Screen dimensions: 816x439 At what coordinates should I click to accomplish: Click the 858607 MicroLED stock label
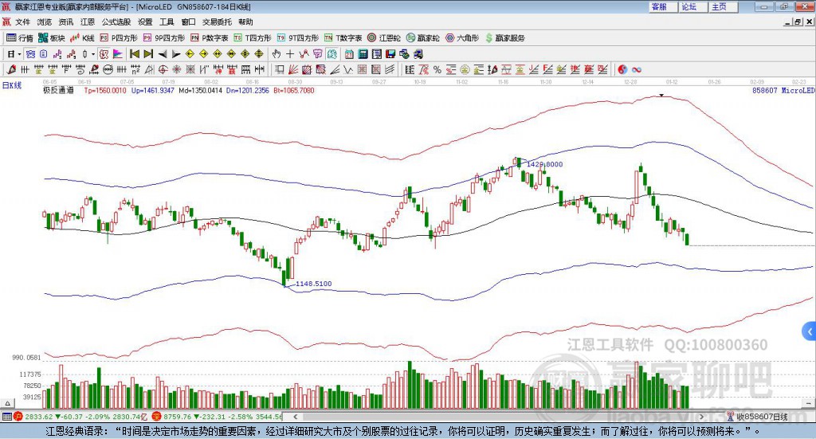783,91
